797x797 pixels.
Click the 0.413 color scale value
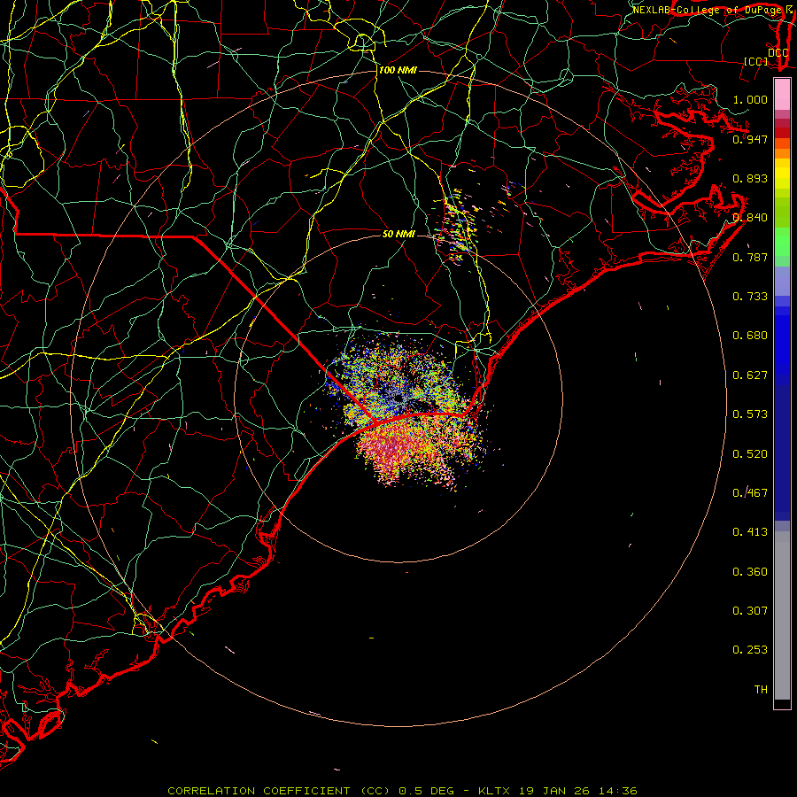(x=750, y=532)
